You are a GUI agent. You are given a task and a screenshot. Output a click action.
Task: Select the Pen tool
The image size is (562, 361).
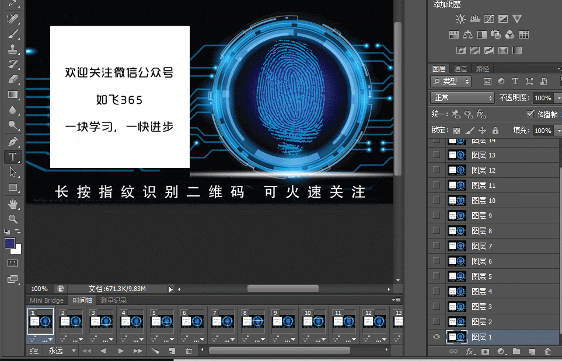pyautogui.click(x=13, y=142)
